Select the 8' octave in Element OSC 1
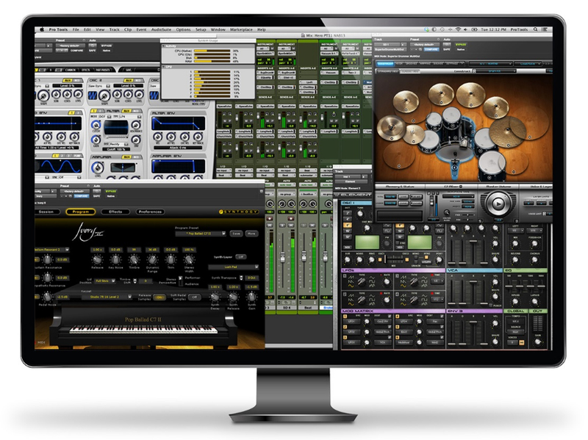This screenshot has height=440, width=588. tap(348, 226)
